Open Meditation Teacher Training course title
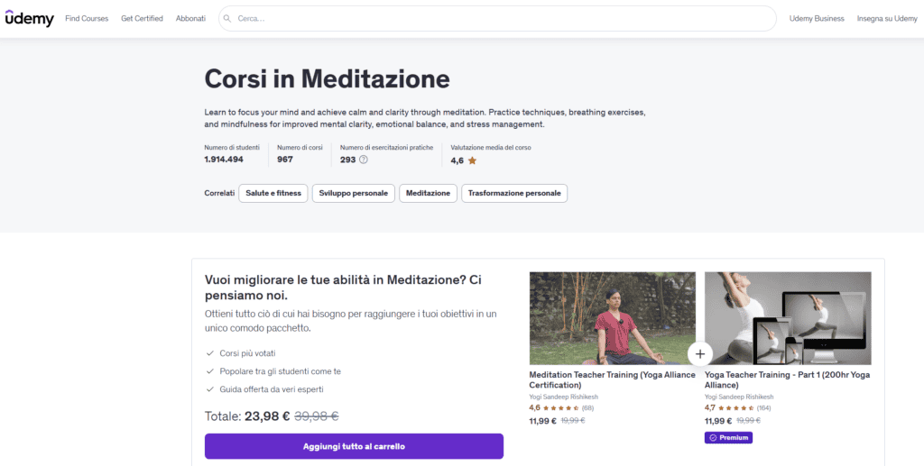The image size is (924, 466). [x=613, y=380]
